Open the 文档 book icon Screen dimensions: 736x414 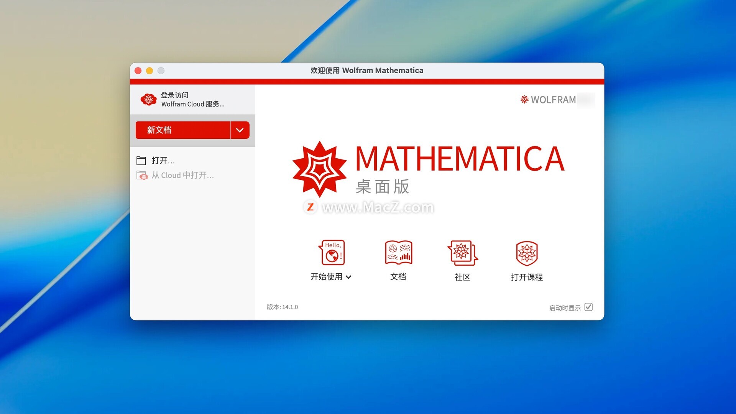click(x=398, y=253)
